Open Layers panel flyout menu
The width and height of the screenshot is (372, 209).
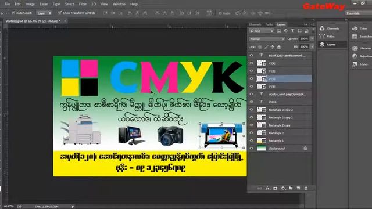[313, 24]
